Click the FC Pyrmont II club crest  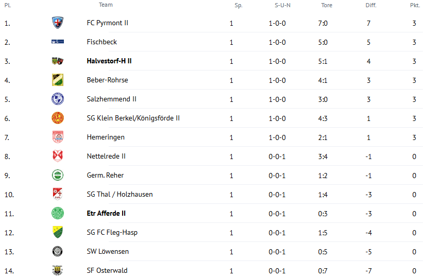(58, 23)
